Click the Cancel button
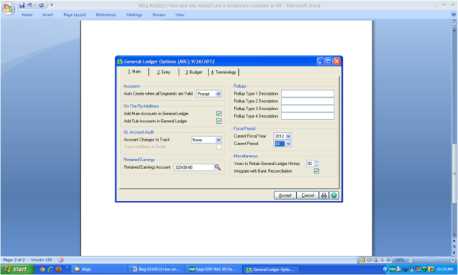Screen dimensions: 458x275 tap(308, 196)
